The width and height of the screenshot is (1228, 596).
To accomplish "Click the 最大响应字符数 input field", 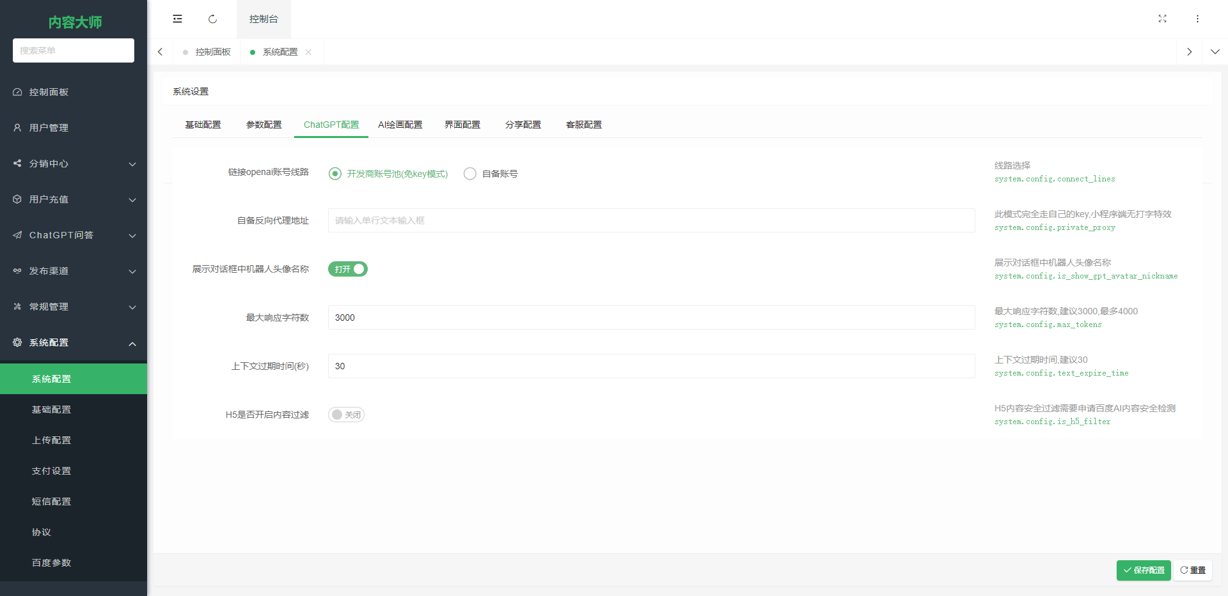I will [652, 317].
